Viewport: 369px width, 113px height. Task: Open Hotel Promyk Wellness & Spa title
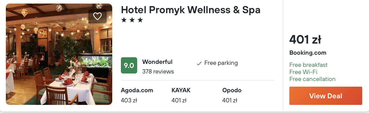coord(191,10)
